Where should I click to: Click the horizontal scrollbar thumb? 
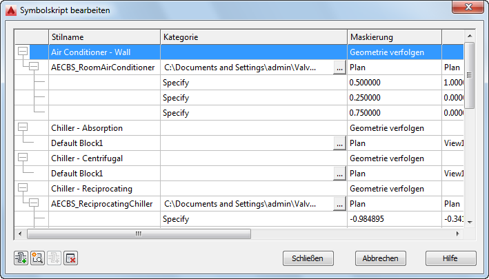pyautogui.click(x=138, y=234)
